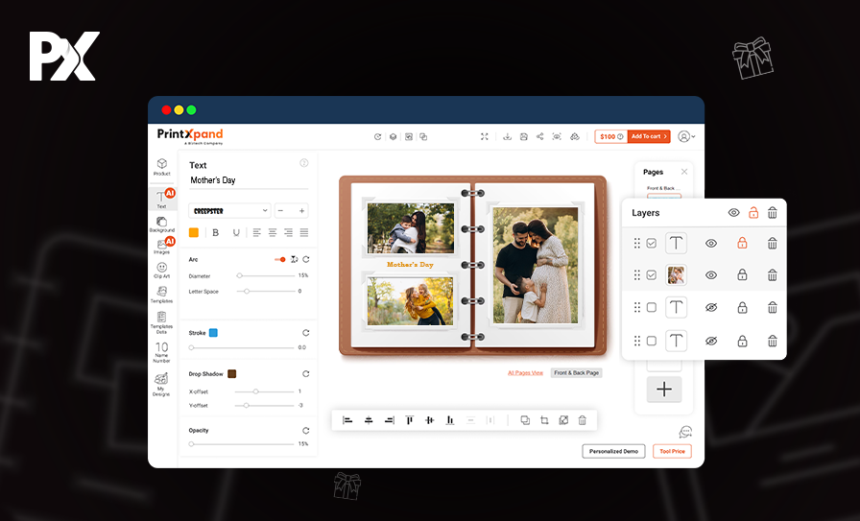Click the download icon in top toolbar

coord(507,137)
